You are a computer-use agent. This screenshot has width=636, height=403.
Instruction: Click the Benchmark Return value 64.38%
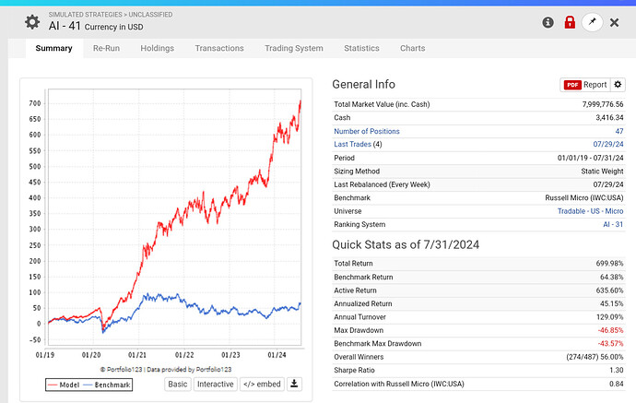click(612, 278)
